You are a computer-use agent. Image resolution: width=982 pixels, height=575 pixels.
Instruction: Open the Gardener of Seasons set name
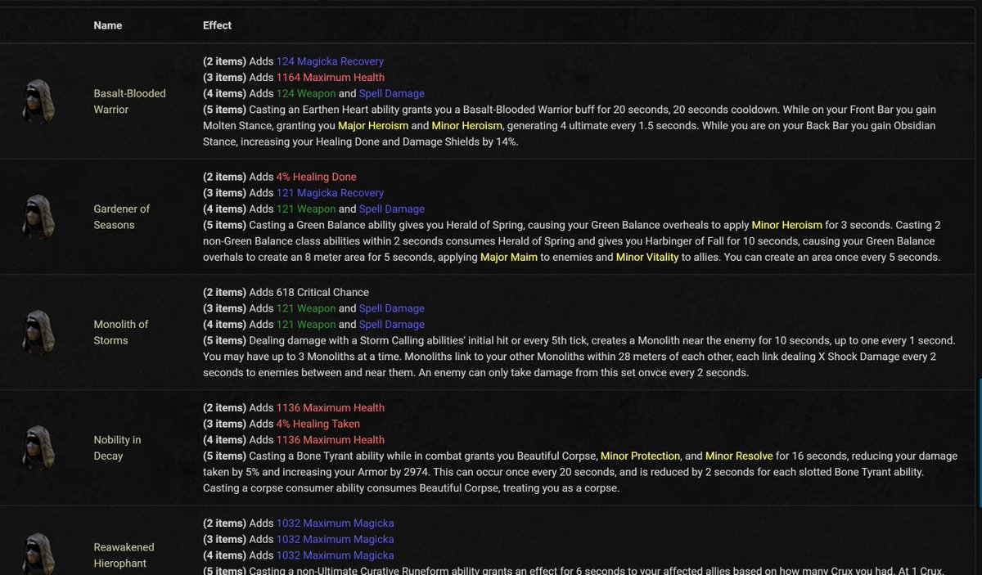122,217
